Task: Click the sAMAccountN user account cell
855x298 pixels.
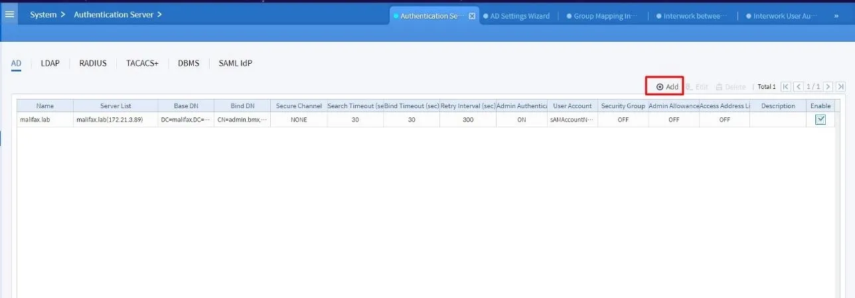Action: pos(573,119)
